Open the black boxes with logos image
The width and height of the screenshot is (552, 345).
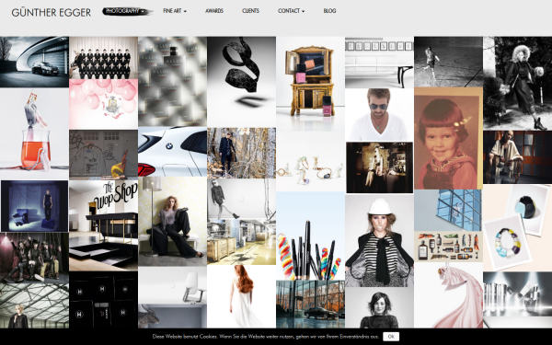pos(103,300)
